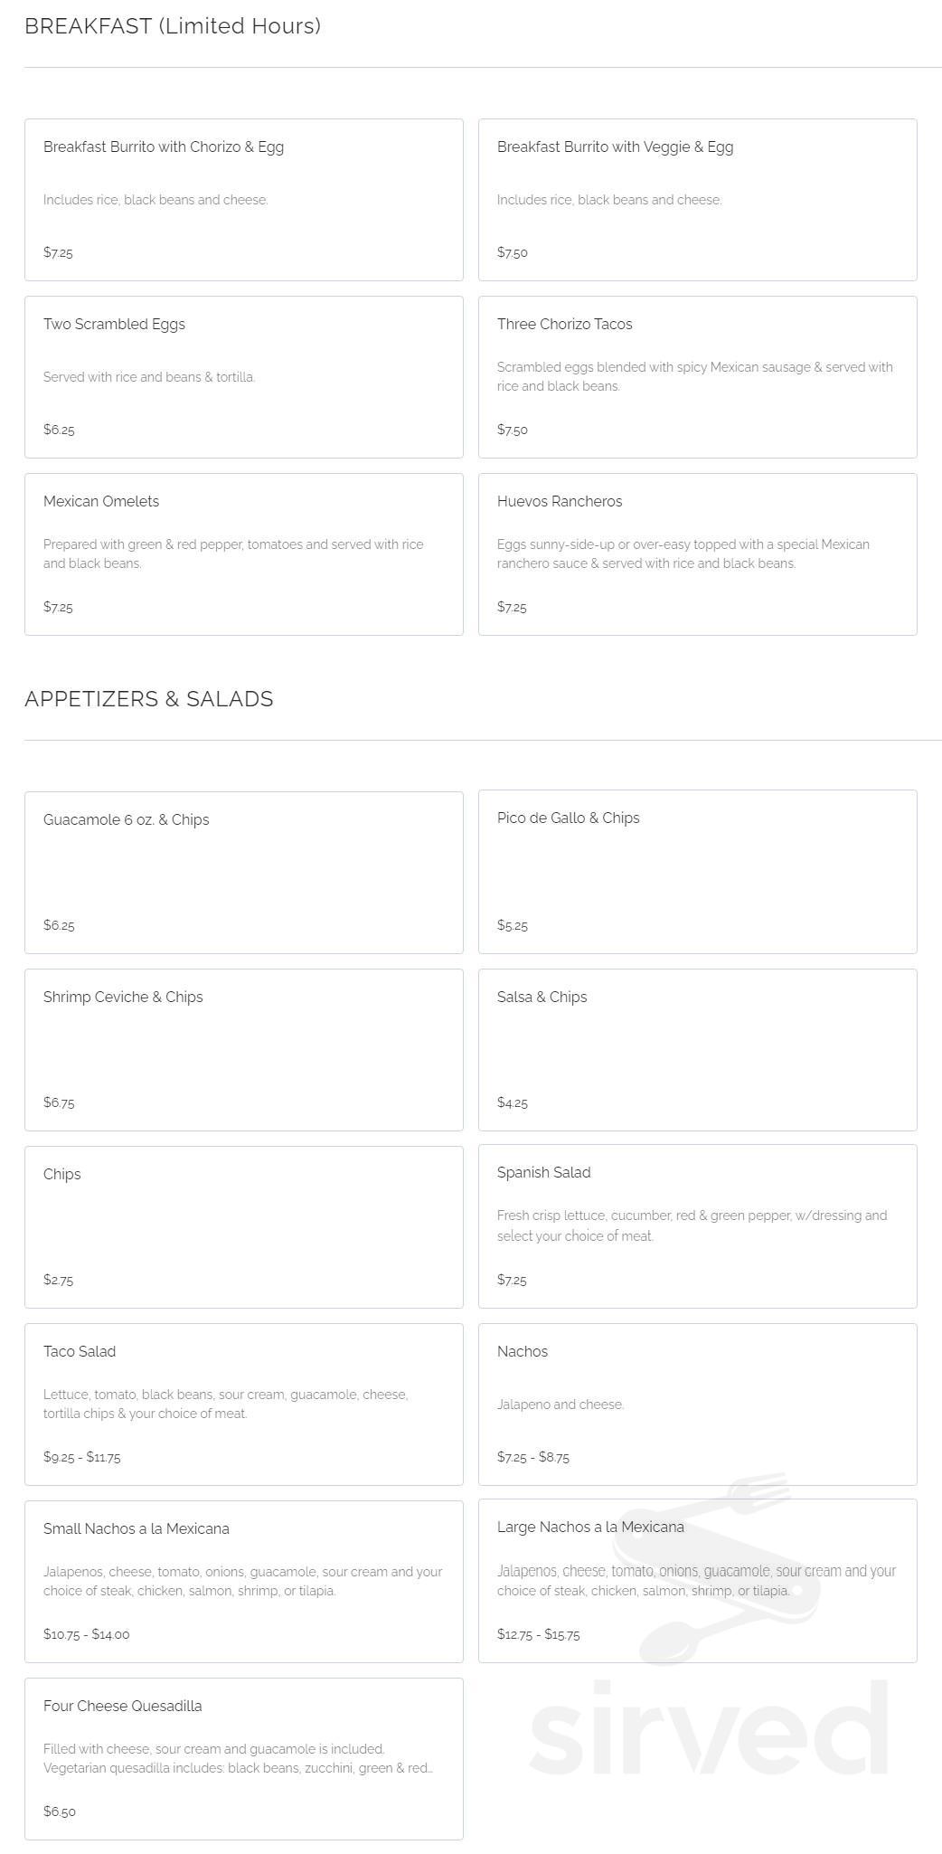Open Guacamole 6 oz. & Chips item
Image resolution: width=942 pixels, height=1854 pixels.
pyautogui.click(x=243, y=872)
